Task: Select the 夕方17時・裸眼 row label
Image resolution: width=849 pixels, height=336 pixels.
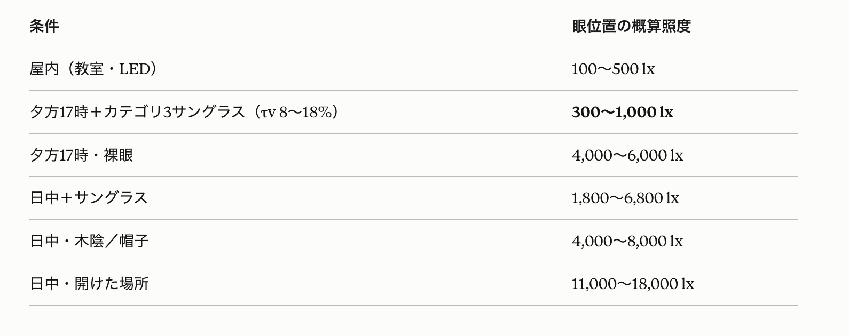Action: pyautogui.click(x=81, y=155)
